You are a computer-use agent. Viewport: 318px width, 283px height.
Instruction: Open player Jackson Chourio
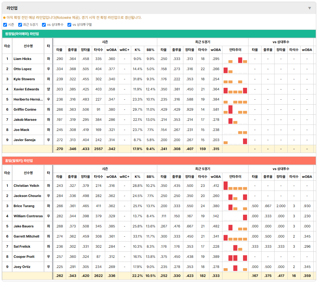click(x=28, y=196)
